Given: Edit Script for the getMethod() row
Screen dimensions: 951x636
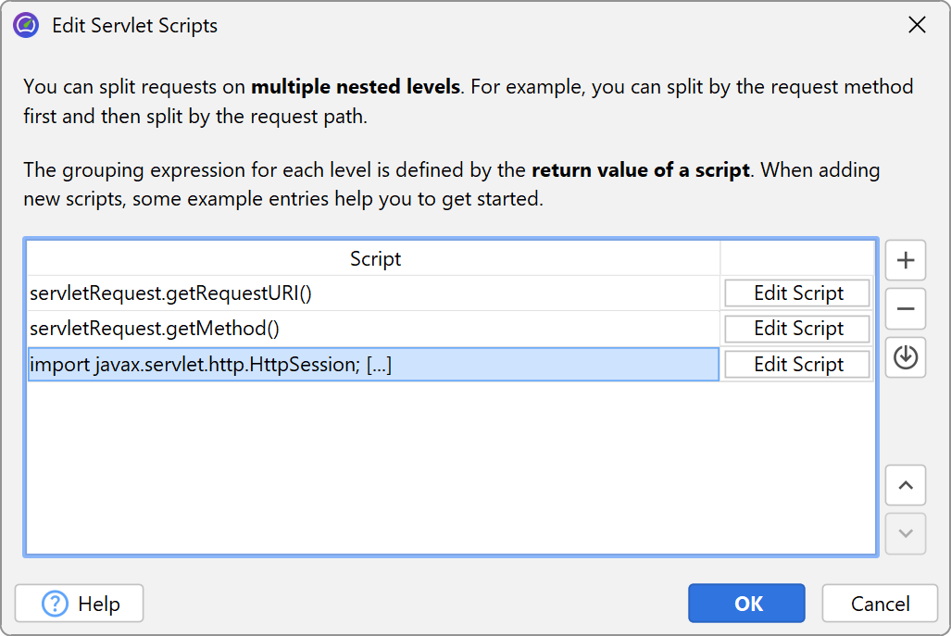Looking at the screenshot, I should (797, 329).
